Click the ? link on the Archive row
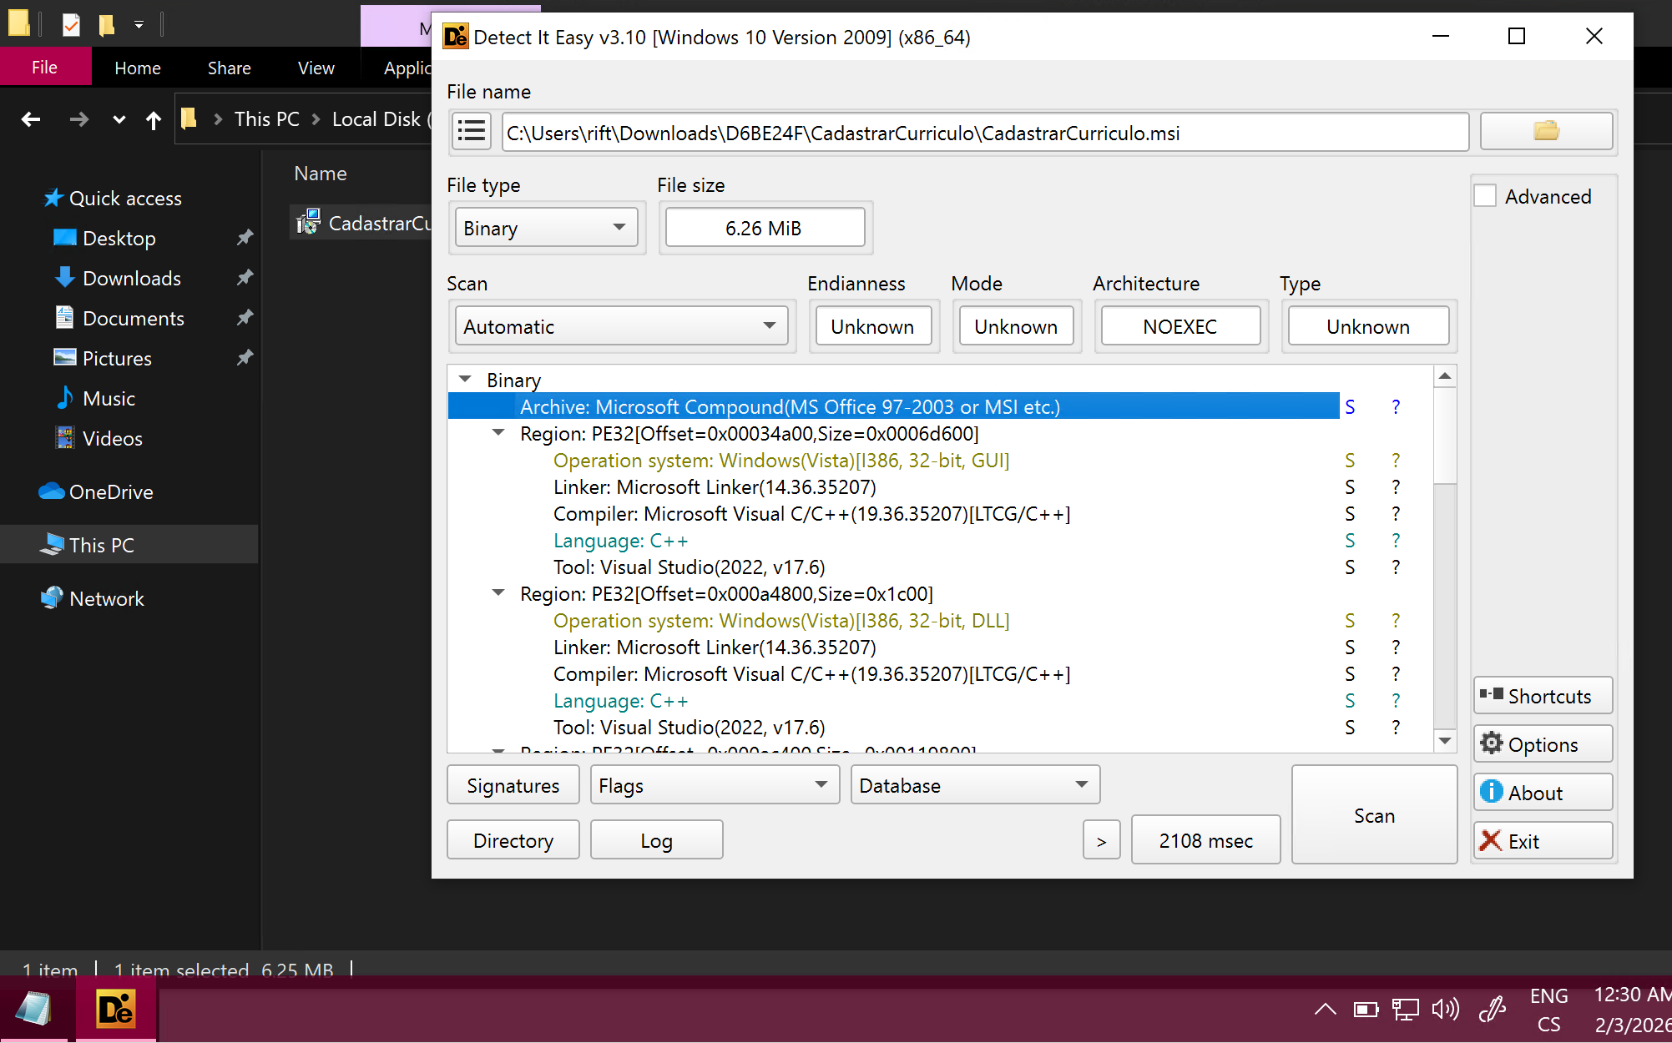This screenshot has height=1043, width=1672. [1396, 406]
